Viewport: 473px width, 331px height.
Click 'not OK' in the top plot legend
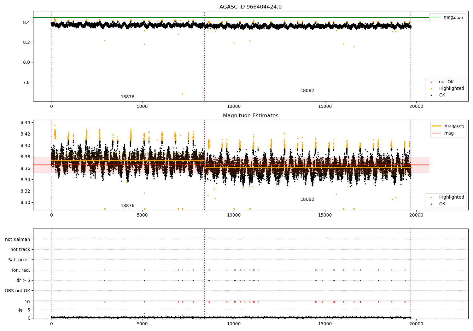446,82
